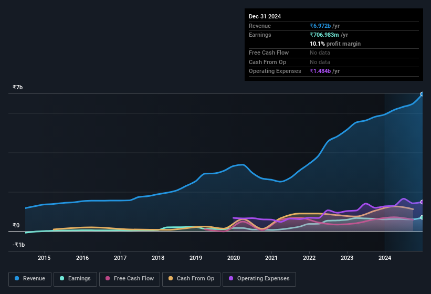Click the ₹6.972b revenue value in tooltip
The image size is (431, 294).
(320, 26)
